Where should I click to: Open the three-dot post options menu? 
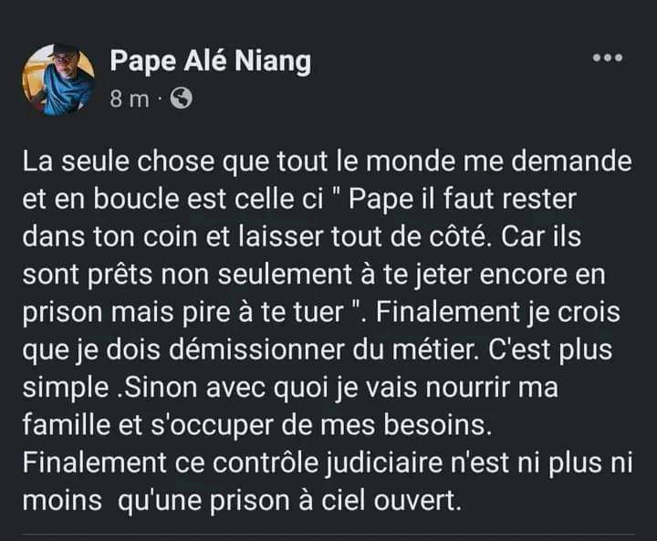[607, 58]
